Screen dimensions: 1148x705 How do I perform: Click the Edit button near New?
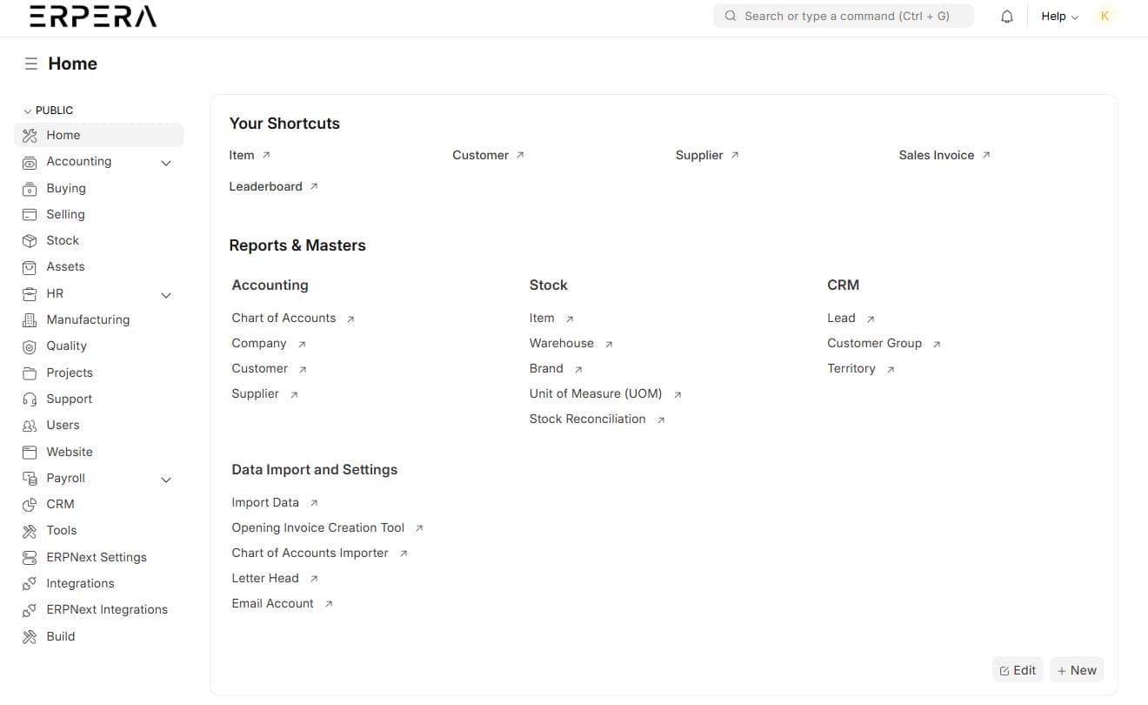pyautogui.click(x=1018, y=669)
